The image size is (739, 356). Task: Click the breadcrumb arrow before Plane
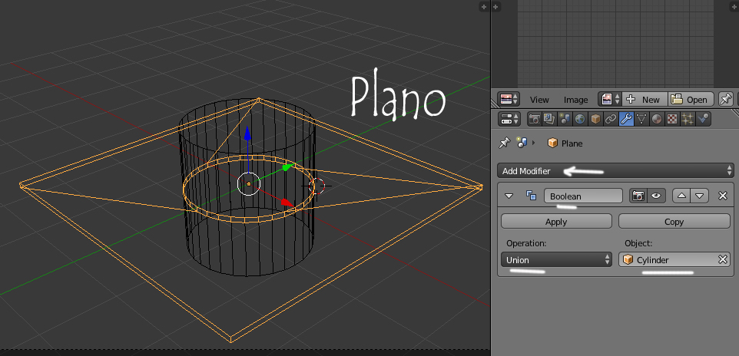coord(534,143)
